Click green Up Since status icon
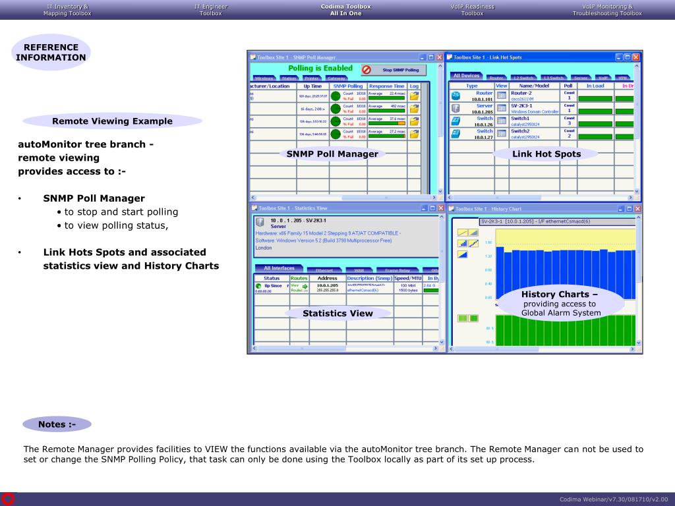Viewport: 675px width, 506px height. point(258,286)
